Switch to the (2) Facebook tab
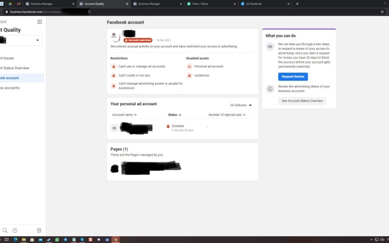 [x=265, y=4]
